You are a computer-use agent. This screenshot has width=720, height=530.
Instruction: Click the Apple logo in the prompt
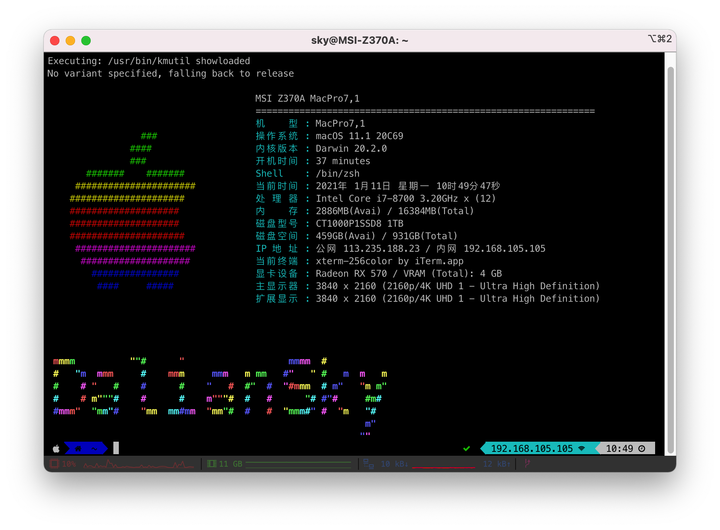pos(56,449)
